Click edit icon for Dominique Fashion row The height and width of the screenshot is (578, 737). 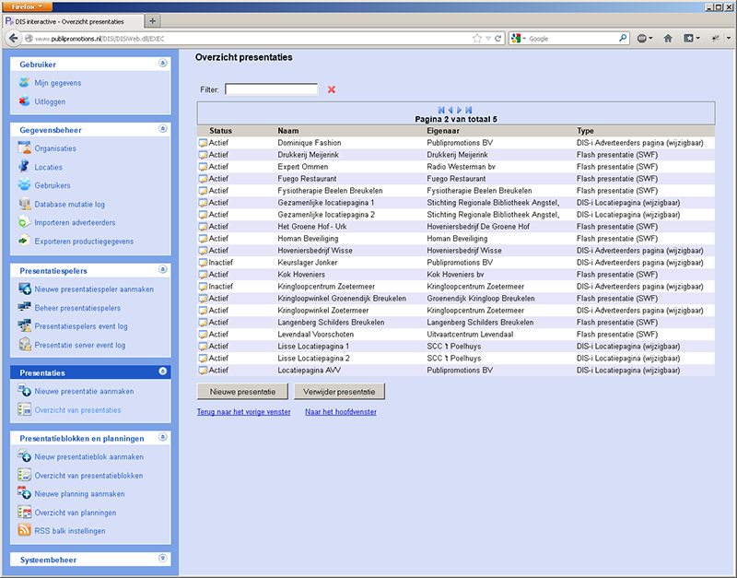coord(203,143)
